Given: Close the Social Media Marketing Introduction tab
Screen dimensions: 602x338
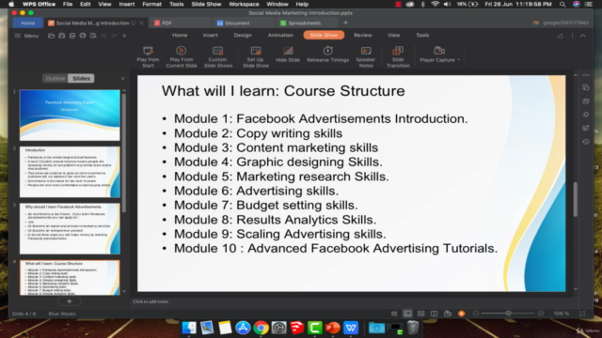Looking at the screenshot, I should click(x=142, y=23).
